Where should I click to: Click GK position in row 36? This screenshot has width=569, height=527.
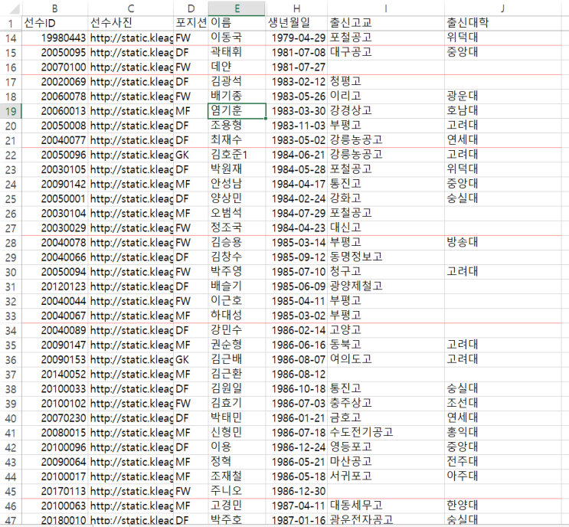pyautogui.click(x=191, y=360)
